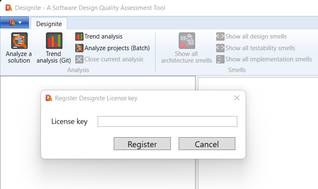
Task: Click the Cancel button
Action: [x=207, y=144]
